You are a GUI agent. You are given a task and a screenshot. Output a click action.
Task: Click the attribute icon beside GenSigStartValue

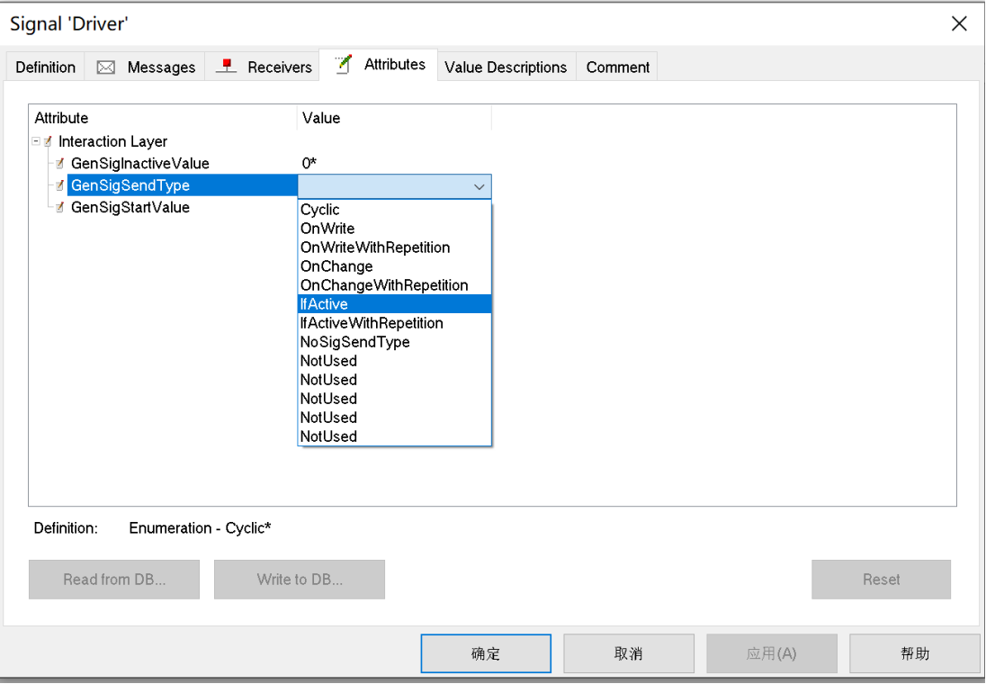pyautogui.click(x=59, y=207)
